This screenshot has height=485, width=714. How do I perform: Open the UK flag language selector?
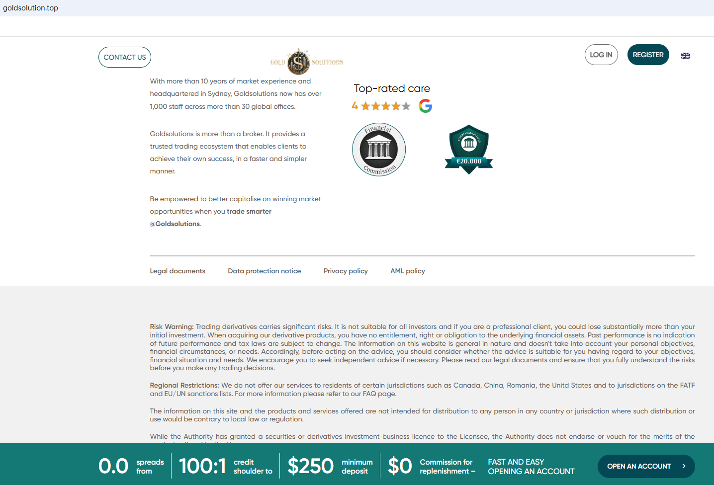click(686, 56)
